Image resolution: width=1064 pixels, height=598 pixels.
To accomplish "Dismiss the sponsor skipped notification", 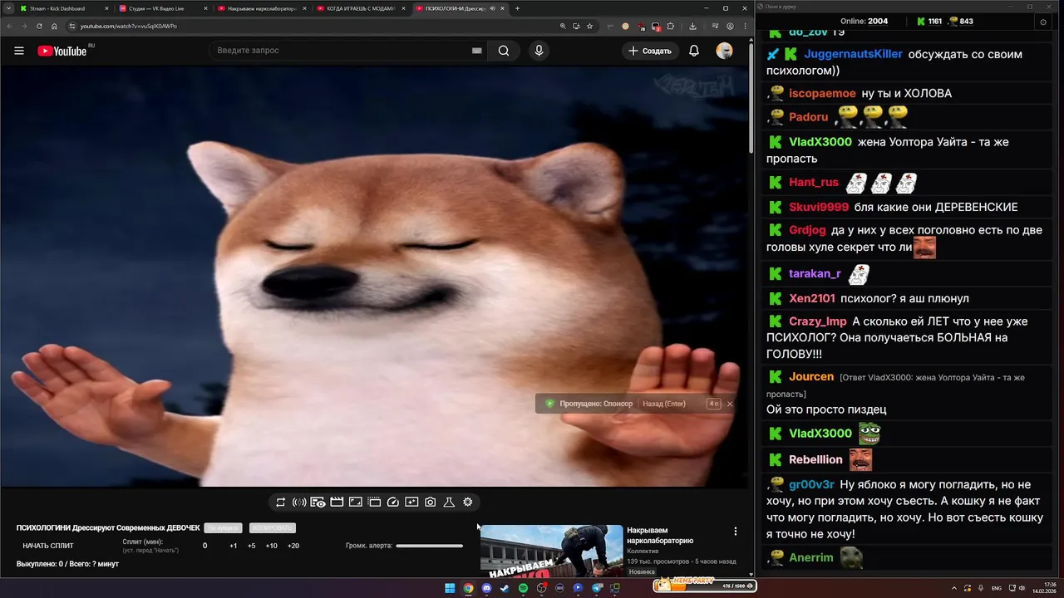I will (x=730, y=404).
